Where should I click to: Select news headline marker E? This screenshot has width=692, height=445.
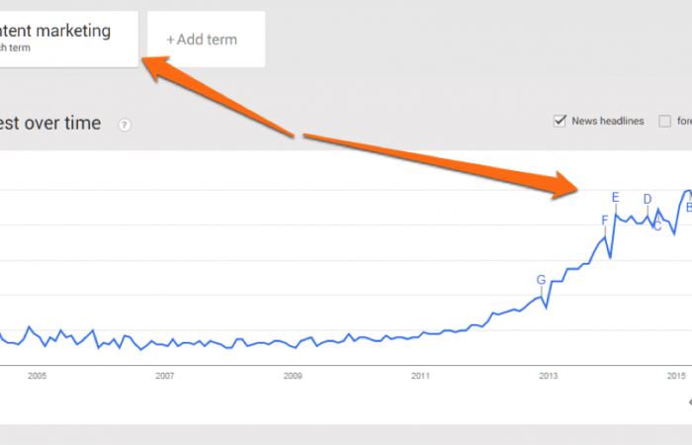click(616, 198)
